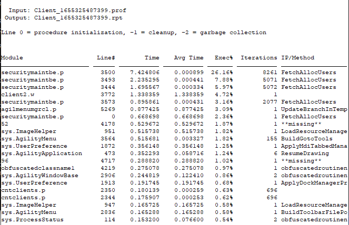Click iterations value 155

click(272, 139)
